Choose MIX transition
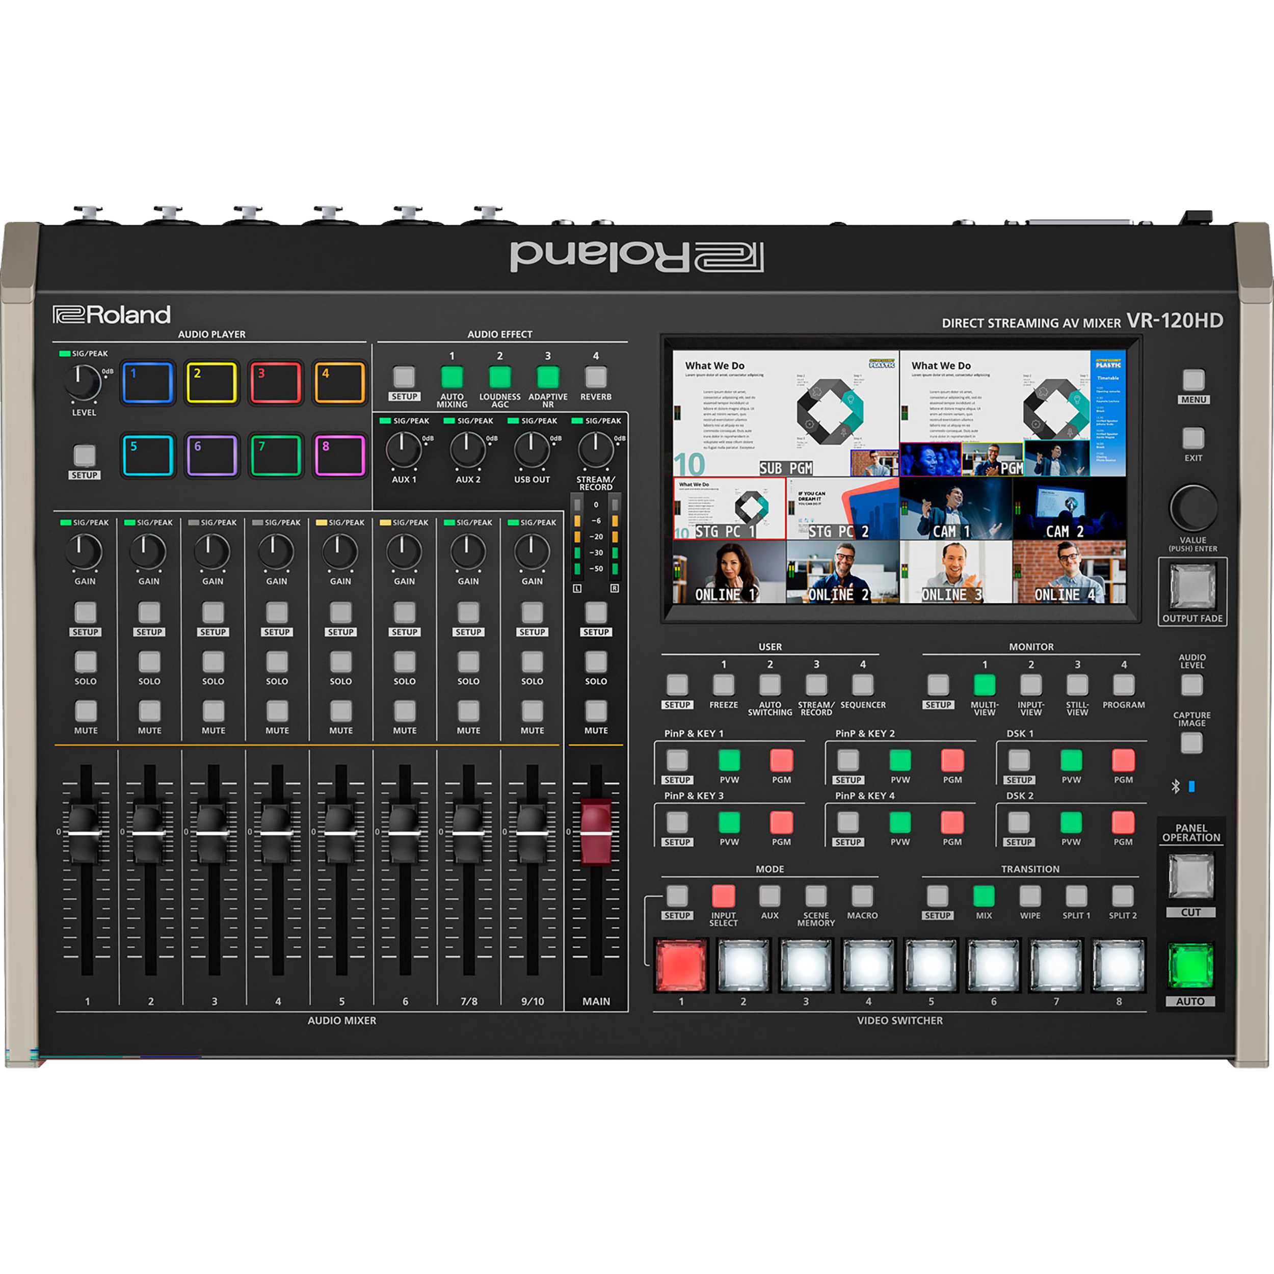The width and height of the screenshot is (1274, 1274). [984, 896]
